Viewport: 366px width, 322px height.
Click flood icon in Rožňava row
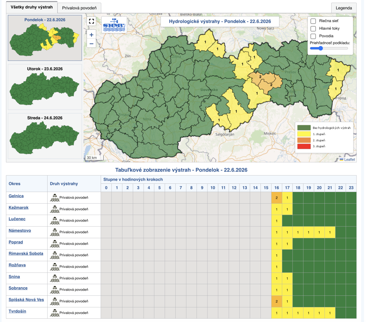point(55,266)
